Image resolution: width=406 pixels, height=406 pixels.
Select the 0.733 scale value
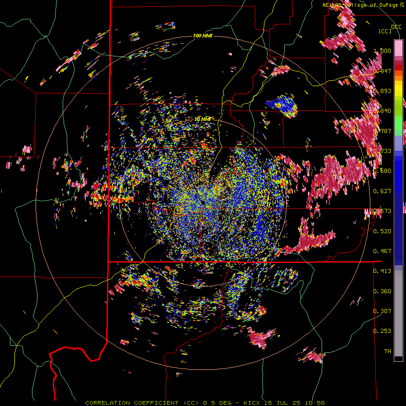[382, 151]
